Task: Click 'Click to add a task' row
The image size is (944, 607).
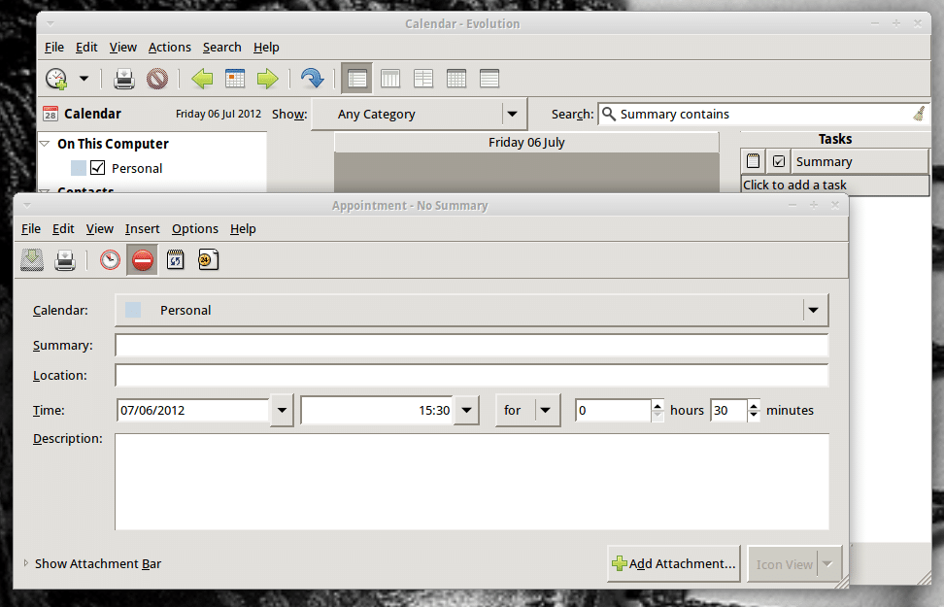Action: click(835, 185)
